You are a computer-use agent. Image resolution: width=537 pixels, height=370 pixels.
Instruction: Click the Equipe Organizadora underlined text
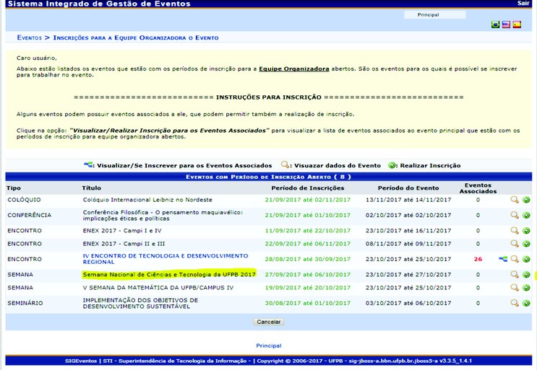point(294,69)
